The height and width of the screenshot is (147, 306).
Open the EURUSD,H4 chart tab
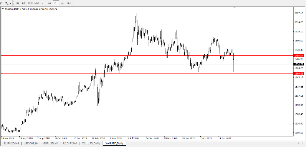click(12, 144)
